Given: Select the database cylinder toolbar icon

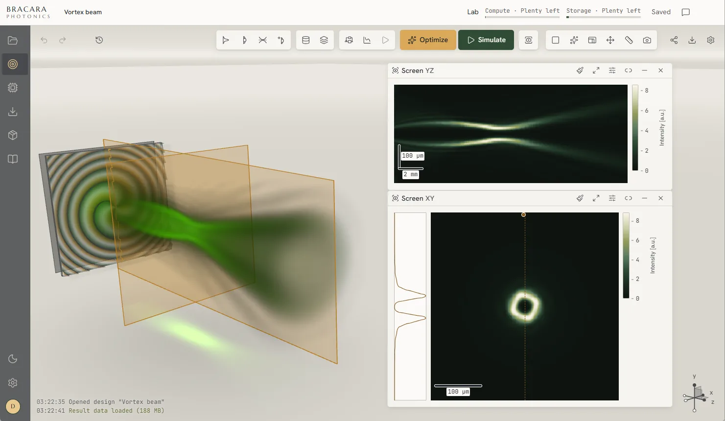Looking at the screenshot, I should [x=306, y=40].
